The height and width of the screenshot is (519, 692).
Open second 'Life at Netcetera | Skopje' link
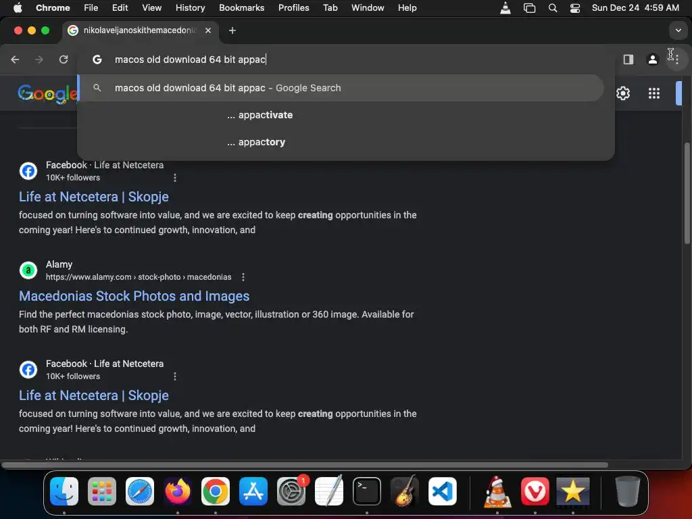pos(93,395)
